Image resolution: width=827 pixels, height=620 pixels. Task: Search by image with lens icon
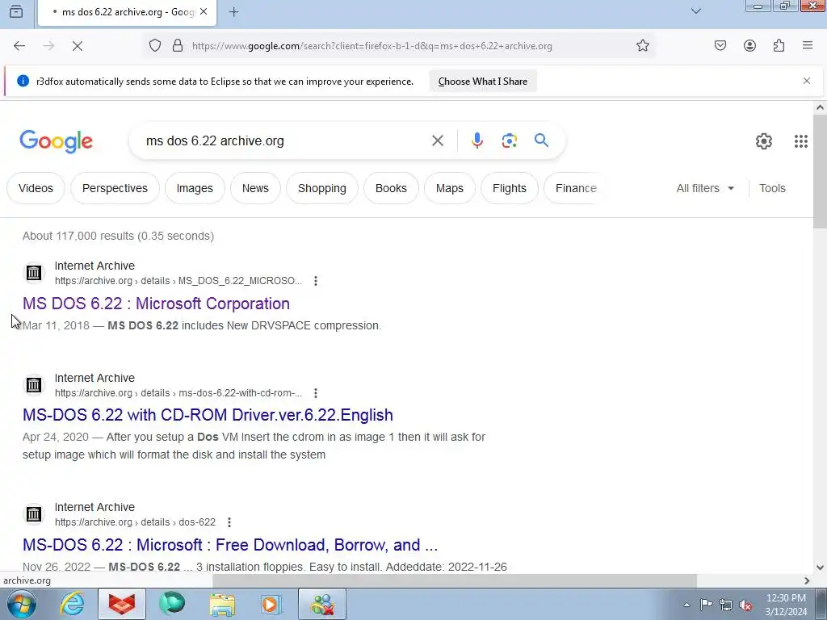click(x=509, y=140)
